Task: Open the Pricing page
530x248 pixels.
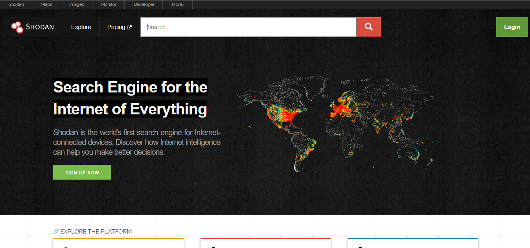Action: tap(116, 27)
